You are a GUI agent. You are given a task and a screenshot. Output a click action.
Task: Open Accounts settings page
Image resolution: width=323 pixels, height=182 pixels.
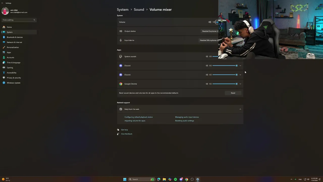tap(19, 57)
